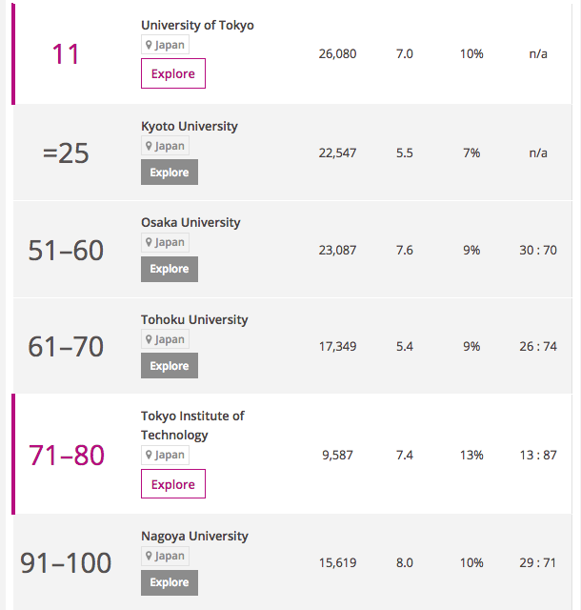Click the location pin icon under University of Tokyo
Screen dimensions: 581x610
coord(149,45)
